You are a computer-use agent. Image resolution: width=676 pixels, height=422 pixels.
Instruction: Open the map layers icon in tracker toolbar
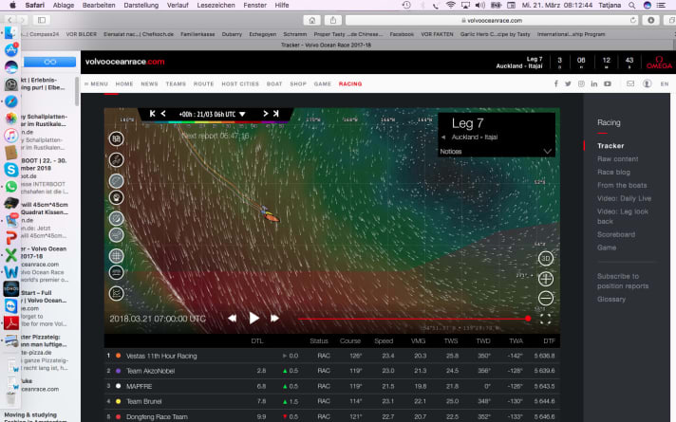(116, 139)
